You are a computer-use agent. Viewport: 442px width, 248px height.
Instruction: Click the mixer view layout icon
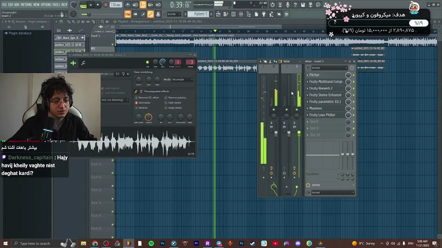click(280, 61)
